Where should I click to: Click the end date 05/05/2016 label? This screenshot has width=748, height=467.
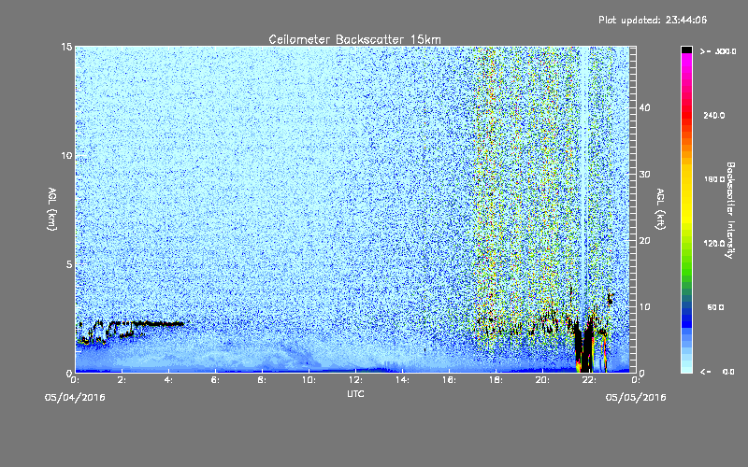636,398
